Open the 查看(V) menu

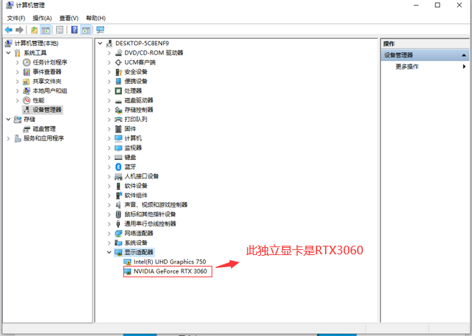tap(69, 18)
